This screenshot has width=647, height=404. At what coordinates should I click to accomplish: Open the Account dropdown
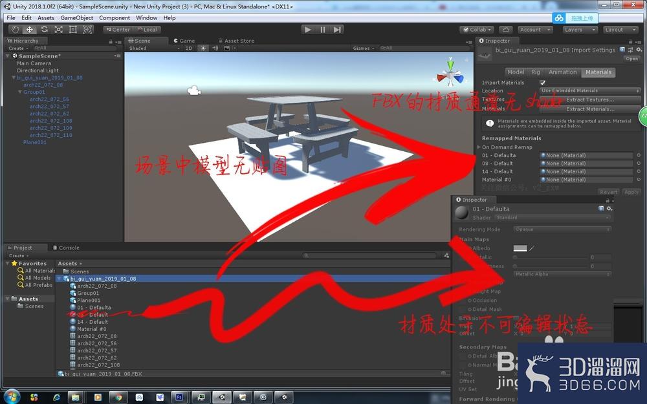pos(535,30)
